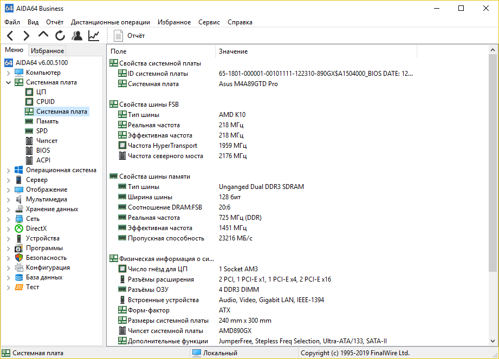Image resolution: width=499 pixels, height=359 pixels.
Task: Open the Файл menu
Action: pyautogui.click(x=12, y=22)
